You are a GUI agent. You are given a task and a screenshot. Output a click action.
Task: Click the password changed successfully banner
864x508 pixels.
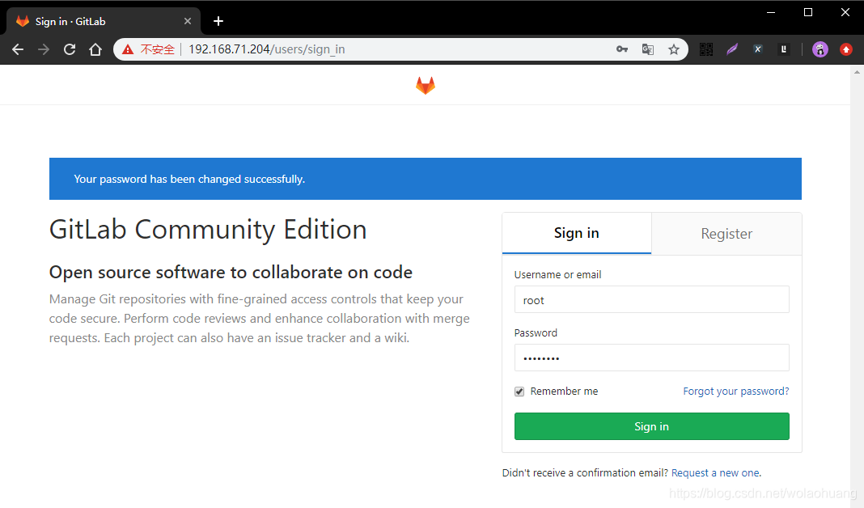tap(426, 179)
